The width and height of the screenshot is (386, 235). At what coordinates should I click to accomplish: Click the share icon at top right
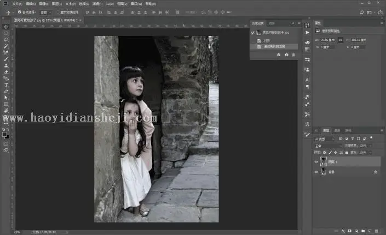point(381,12)
